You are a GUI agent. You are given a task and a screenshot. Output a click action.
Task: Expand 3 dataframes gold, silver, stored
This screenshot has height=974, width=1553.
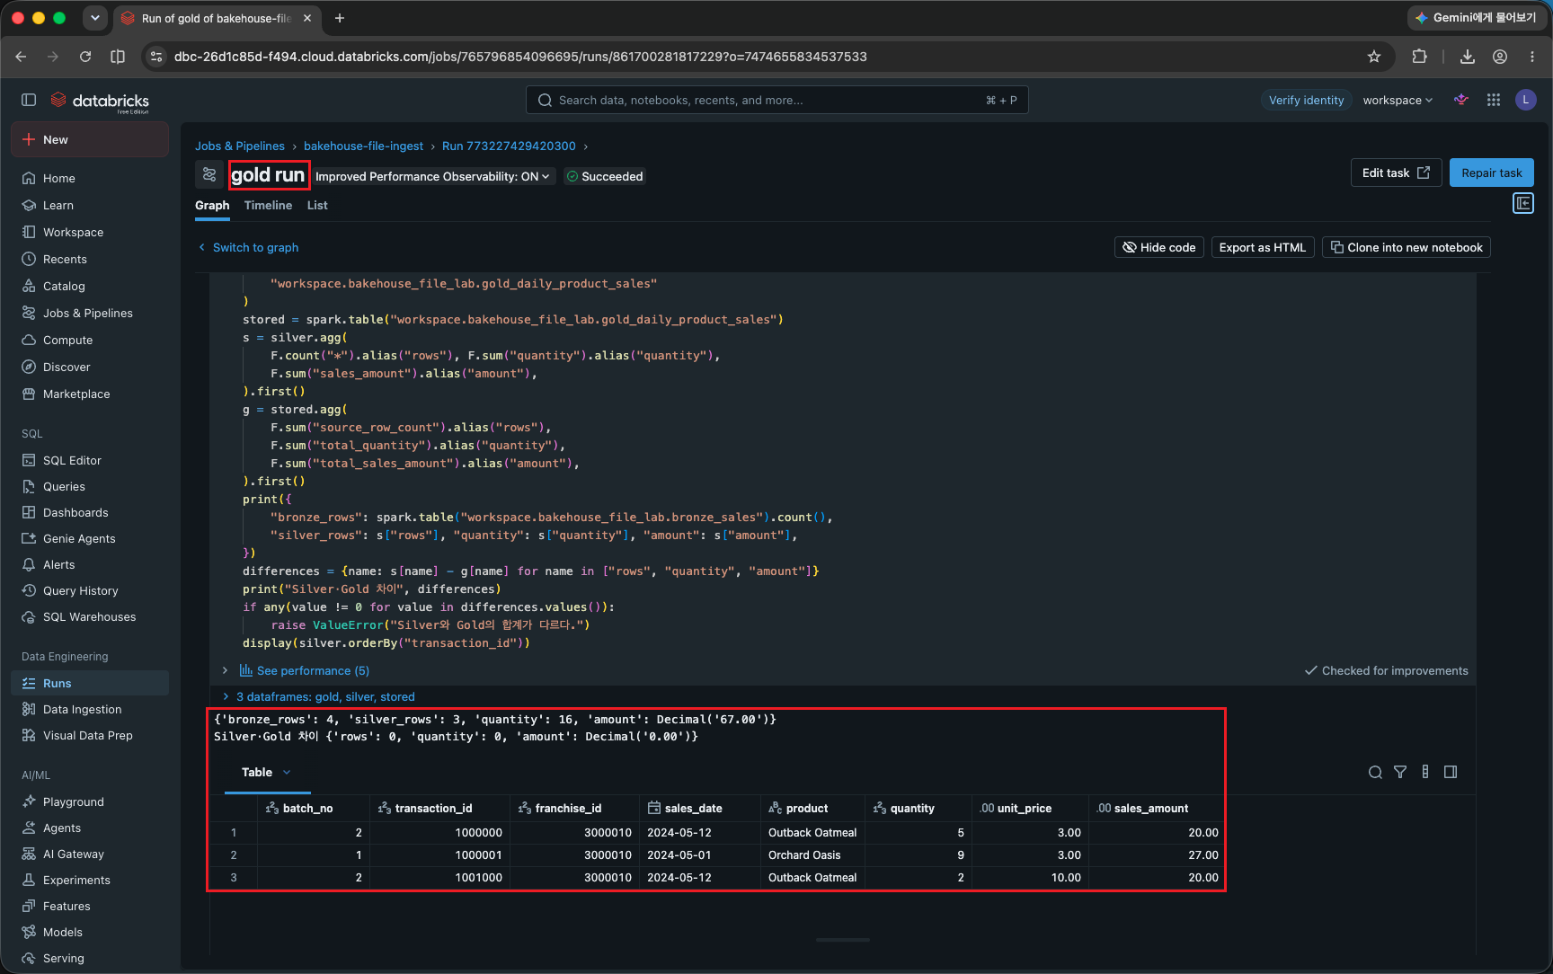click(317, 696)
